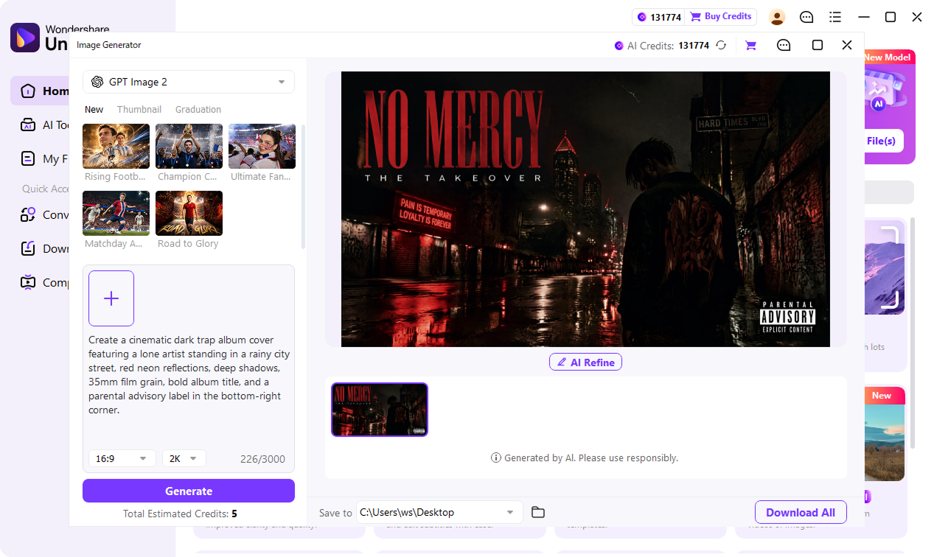Click the 131774 credits badge in main window
Viewport: 934px width, 557px height.
[x=659, y=17]
